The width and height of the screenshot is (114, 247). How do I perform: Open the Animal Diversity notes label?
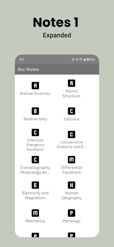click(x=35, y=94)
